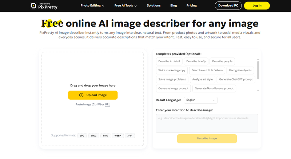
Task: Go to the Blog page
Action: [x=173, y=6]
